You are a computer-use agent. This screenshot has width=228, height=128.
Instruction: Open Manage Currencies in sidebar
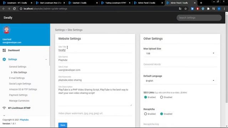point(19,101)
